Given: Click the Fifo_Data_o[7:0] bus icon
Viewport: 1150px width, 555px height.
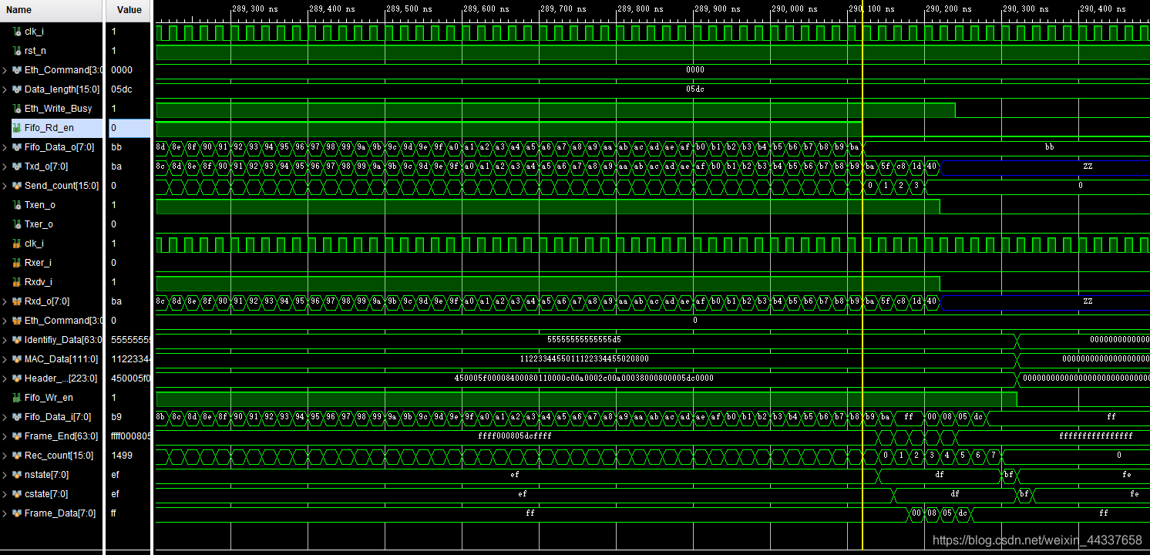Looking at the screenshot, I should click(x=17, y=147).
